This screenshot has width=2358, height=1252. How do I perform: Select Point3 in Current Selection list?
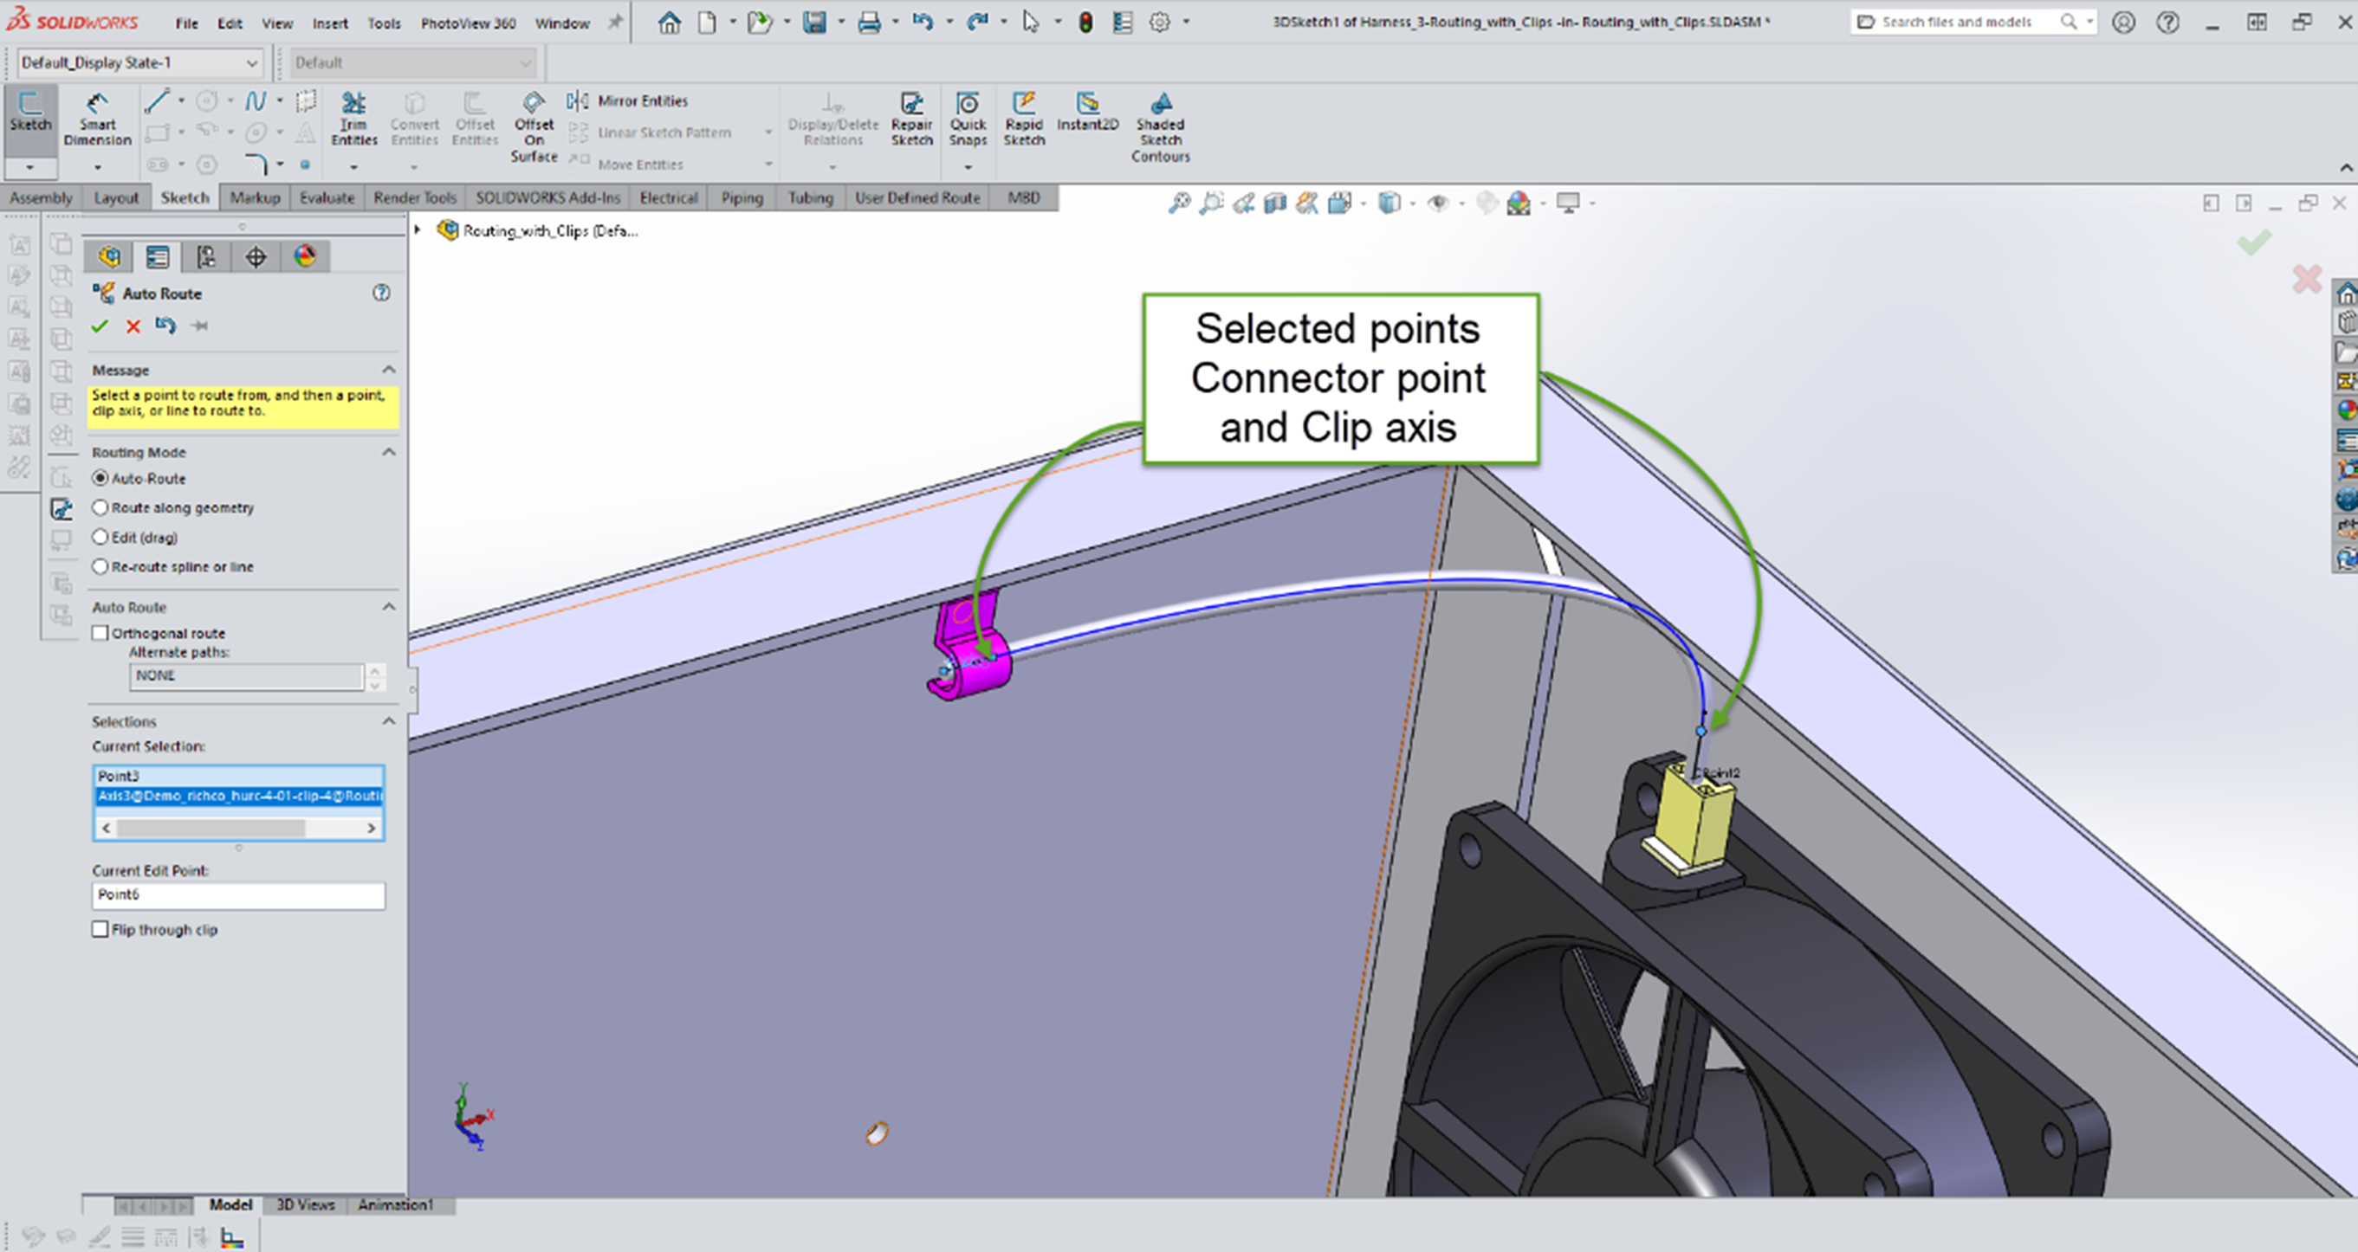[238, 776]
